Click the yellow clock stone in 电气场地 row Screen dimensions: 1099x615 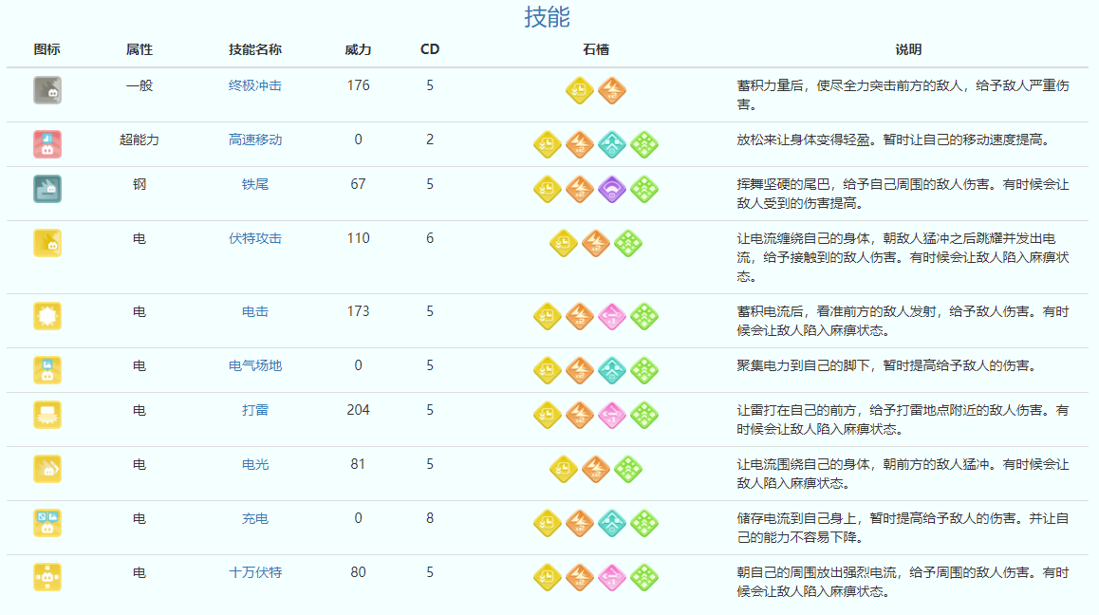click(x=548, y=370)
